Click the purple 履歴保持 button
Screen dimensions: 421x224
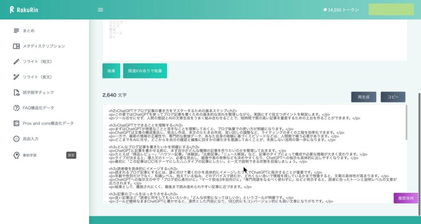coord(406,198)
